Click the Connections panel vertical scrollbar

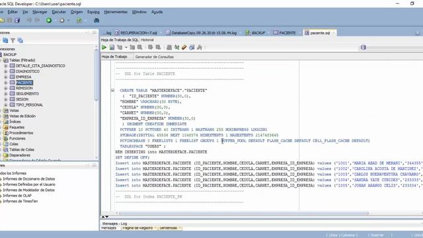(x=96, y=75)
